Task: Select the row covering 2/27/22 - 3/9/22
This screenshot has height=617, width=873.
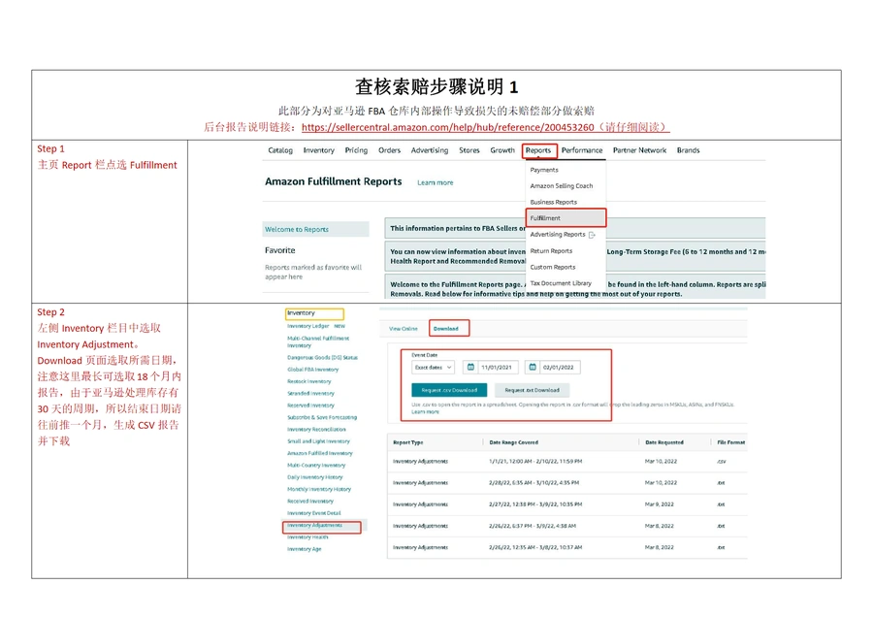Action: pos(566,504)
